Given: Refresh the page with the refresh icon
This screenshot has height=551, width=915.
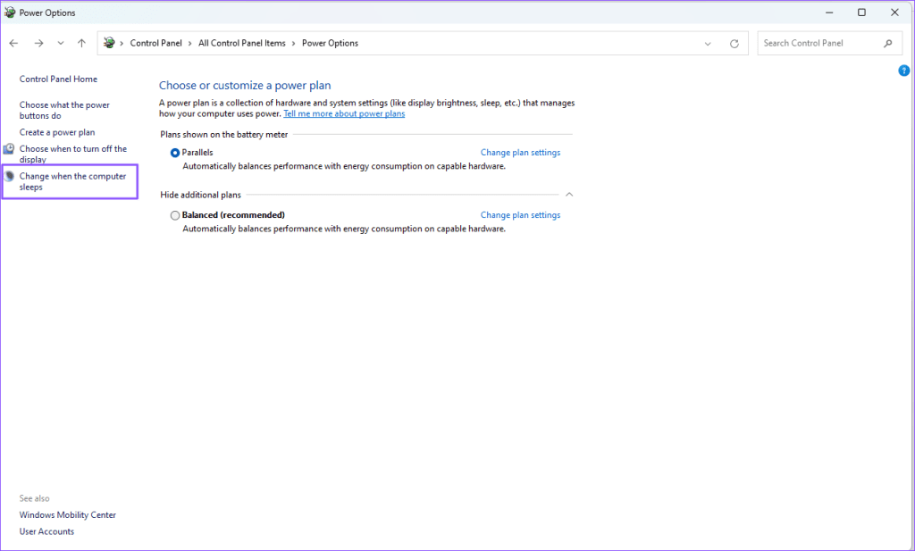Looking at the screenshot, I should 733,42.
